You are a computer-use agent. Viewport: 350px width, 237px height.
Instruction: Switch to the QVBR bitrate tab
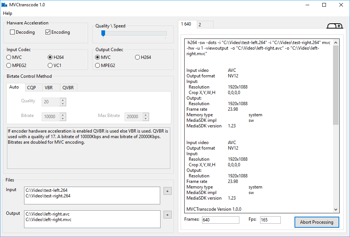coord(68,87)
